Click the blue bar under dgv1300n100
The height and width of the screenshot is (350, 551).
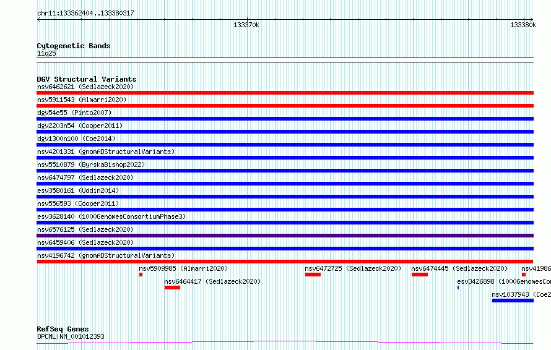[285, 145]
